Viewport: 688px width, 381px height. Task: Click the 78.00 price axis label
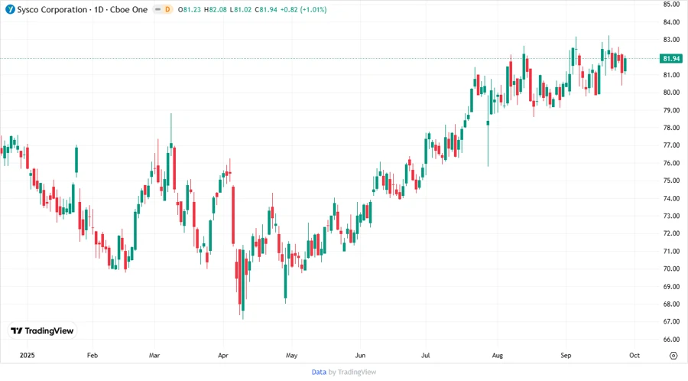pyautogui.click(x=671, y=128)
